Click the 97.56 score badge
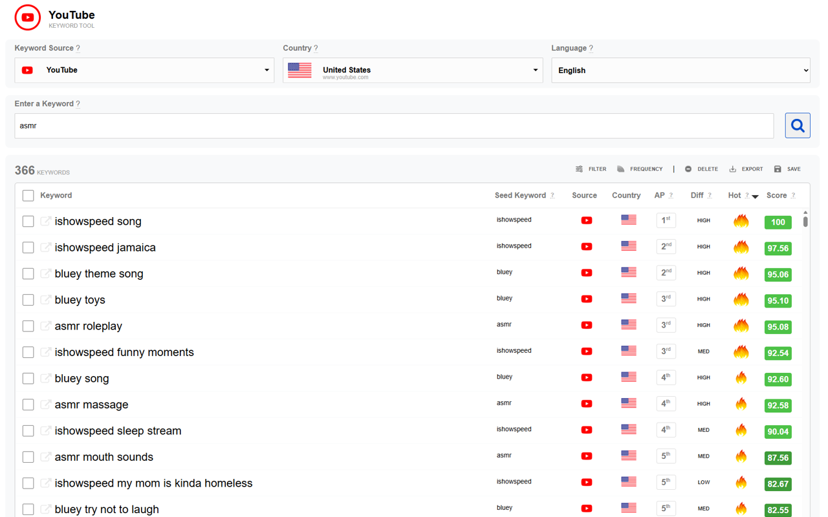Viewport: 828px width, 517px height. point(778,248)
